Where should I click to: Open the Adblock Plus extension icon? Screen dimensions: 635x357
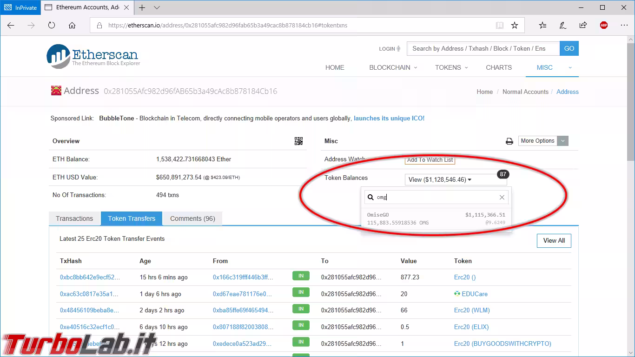[603, 26]
